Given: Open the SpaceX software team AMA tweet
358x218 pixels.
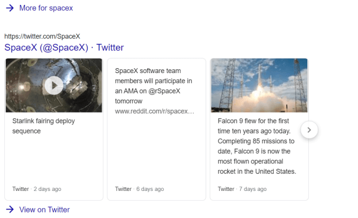Looking at the screenshot, I should point(153,86).
